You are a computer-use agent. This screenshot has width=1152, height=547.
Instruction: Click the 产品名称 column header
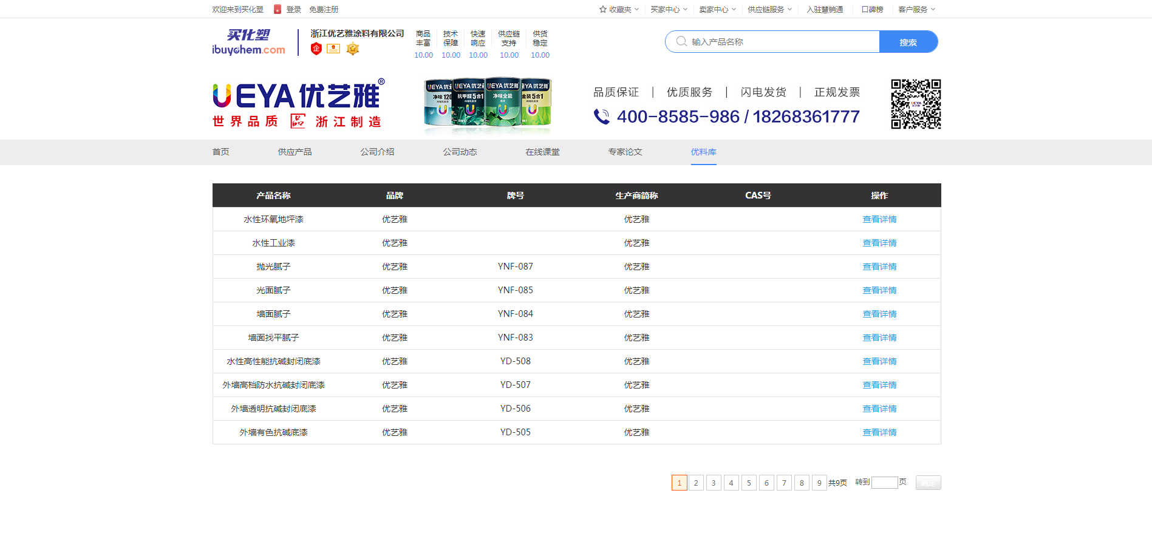pyautogui.click(x=273, y=195)
